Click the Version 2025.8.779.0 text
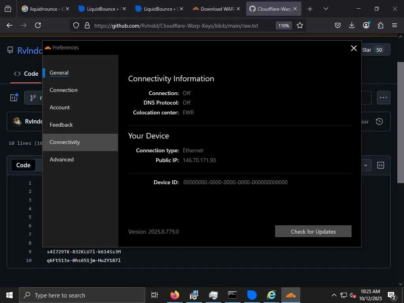This screenshot has height=303, width=404. pyautogui.click(x=153, y=232)
